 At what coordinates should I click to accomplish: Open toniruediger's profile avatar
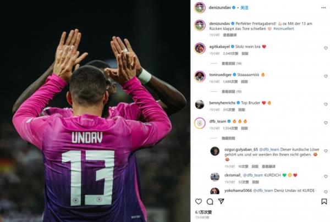(x=200, y=76)
